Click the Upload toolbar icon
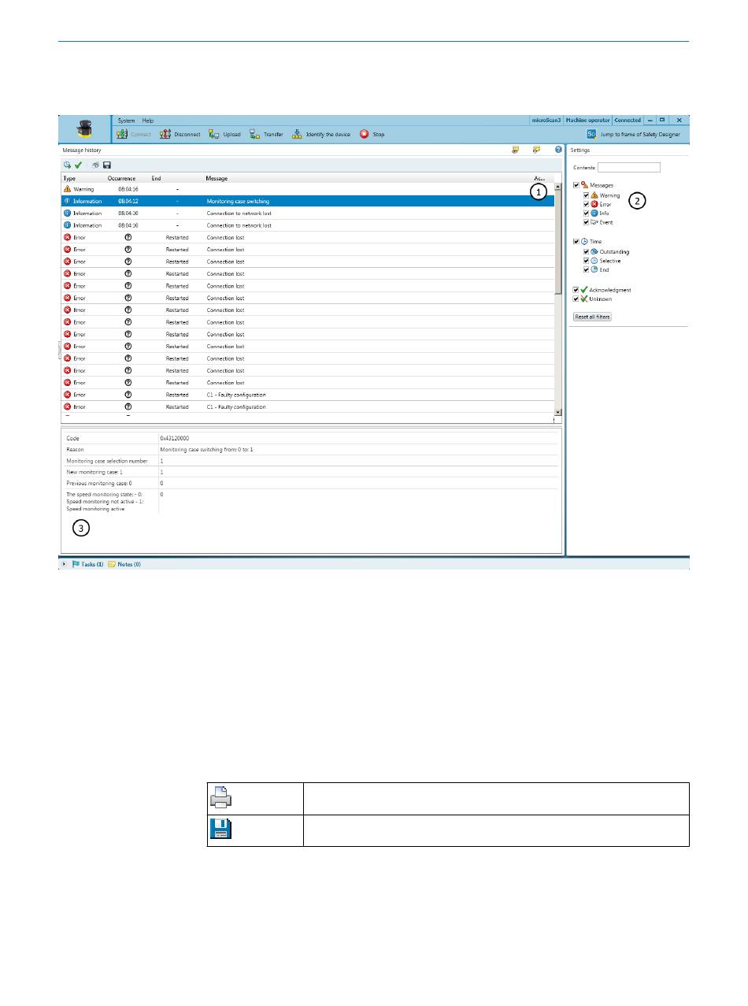 214,135
